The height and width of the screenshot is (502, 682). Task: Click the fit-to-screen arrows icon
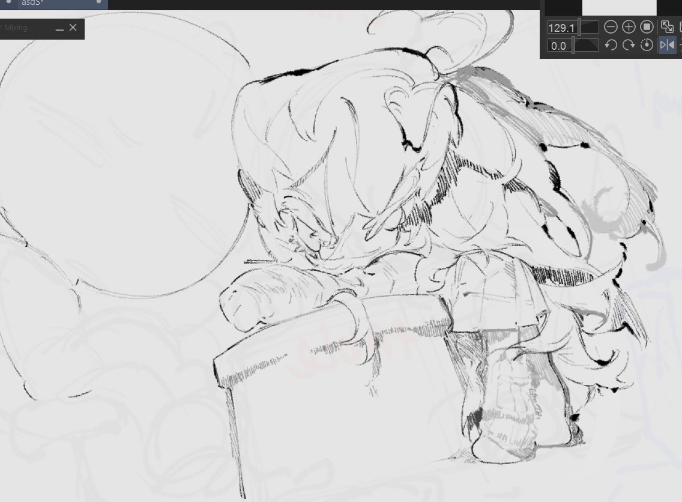(667, 27)
